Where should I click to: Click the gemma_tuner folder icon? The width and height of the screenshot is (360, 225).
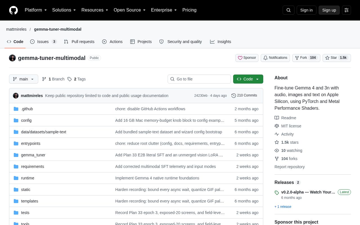click(x=16, y=155)
